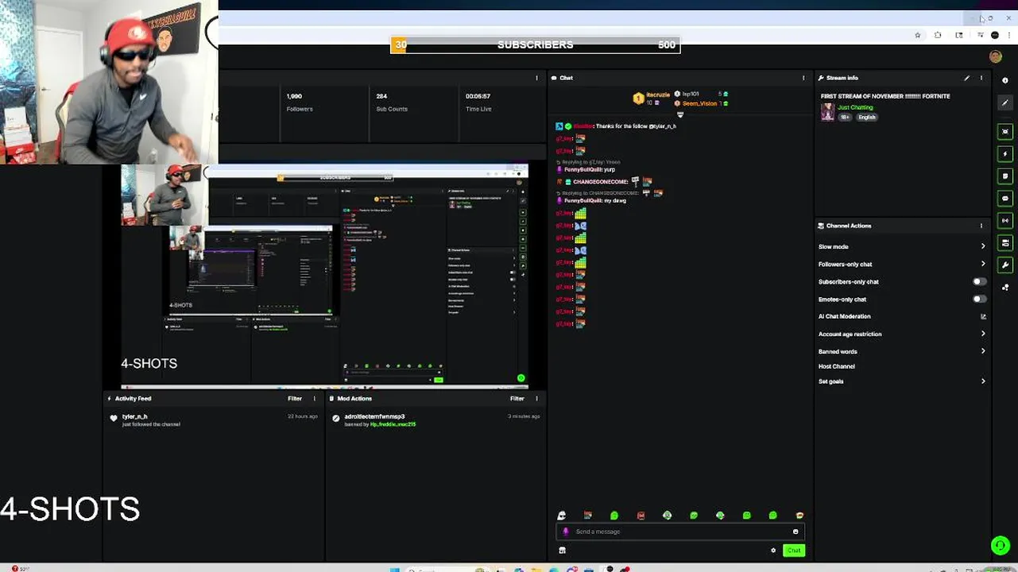Open the Activity Feed options menu
The width and height of the screenshot is (1018, 572).
coord(315,399)
